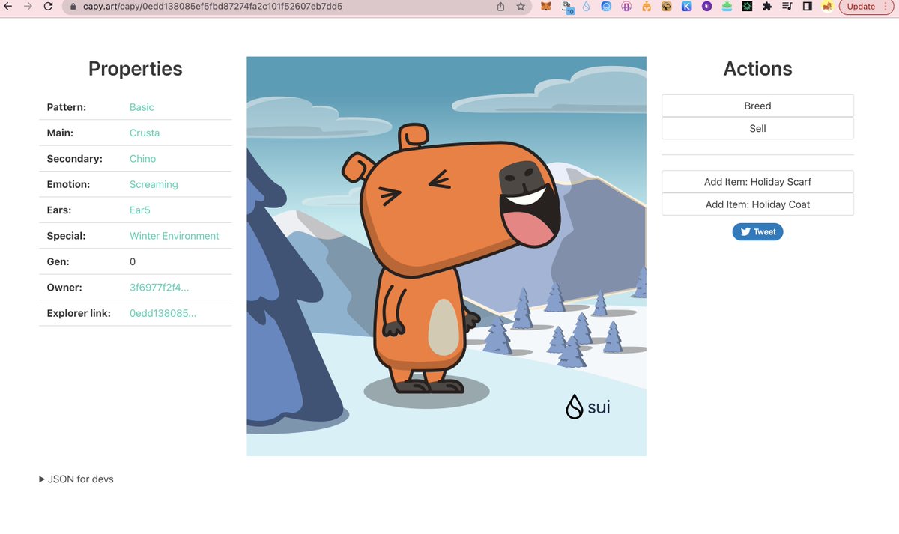This screenshot has height=534, width=899.
Task: Add Item: Holiday Scarf to the capy
Action: (x=757, y=181)
